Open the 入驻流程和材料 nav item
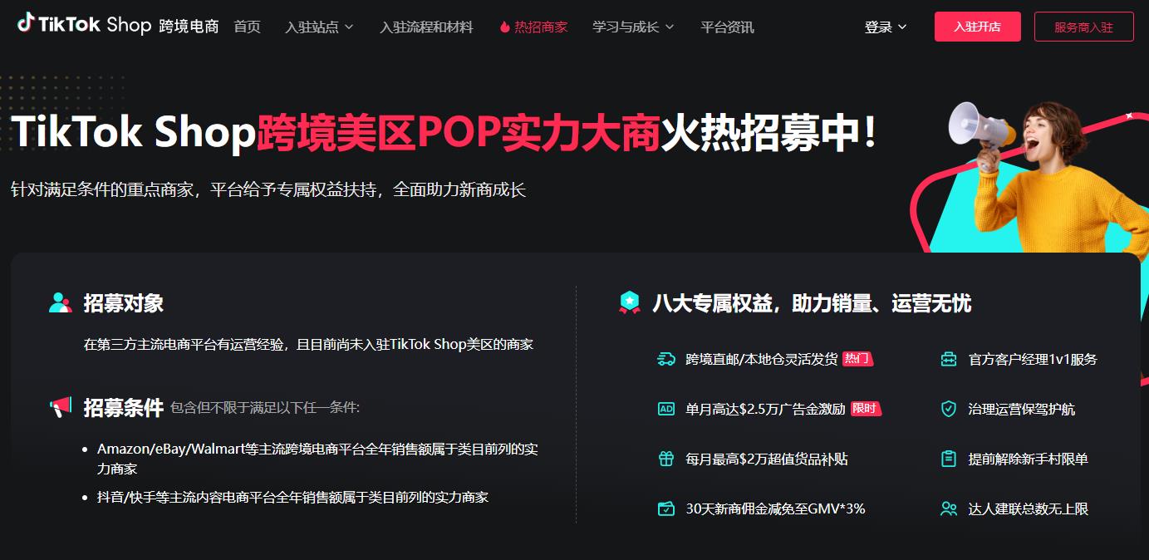 426,27
